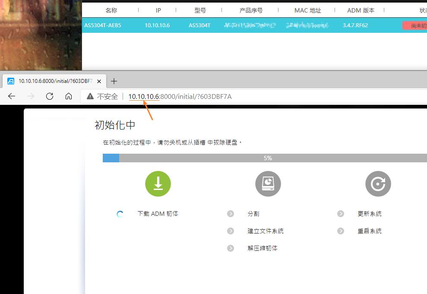Screen dimensions: 427x294
Task: Reload the page with the refresh icon
Action: click(x=49, y=96)
